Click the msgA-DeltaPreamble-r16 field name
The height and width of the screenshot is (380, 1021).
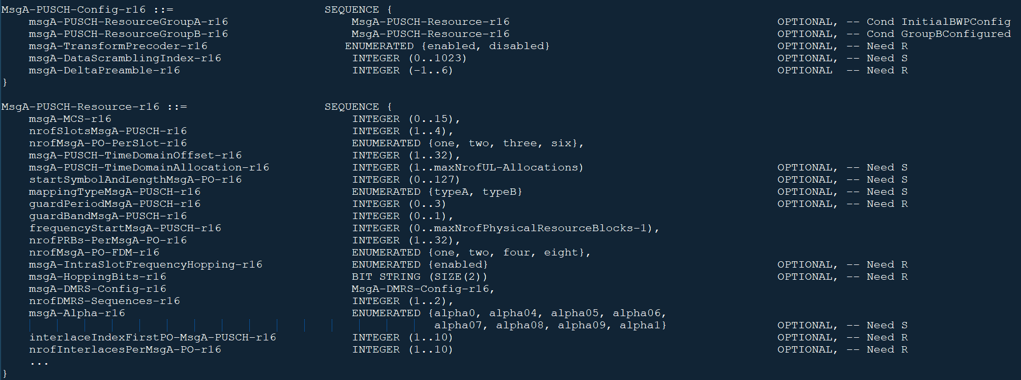coord(104,70)
